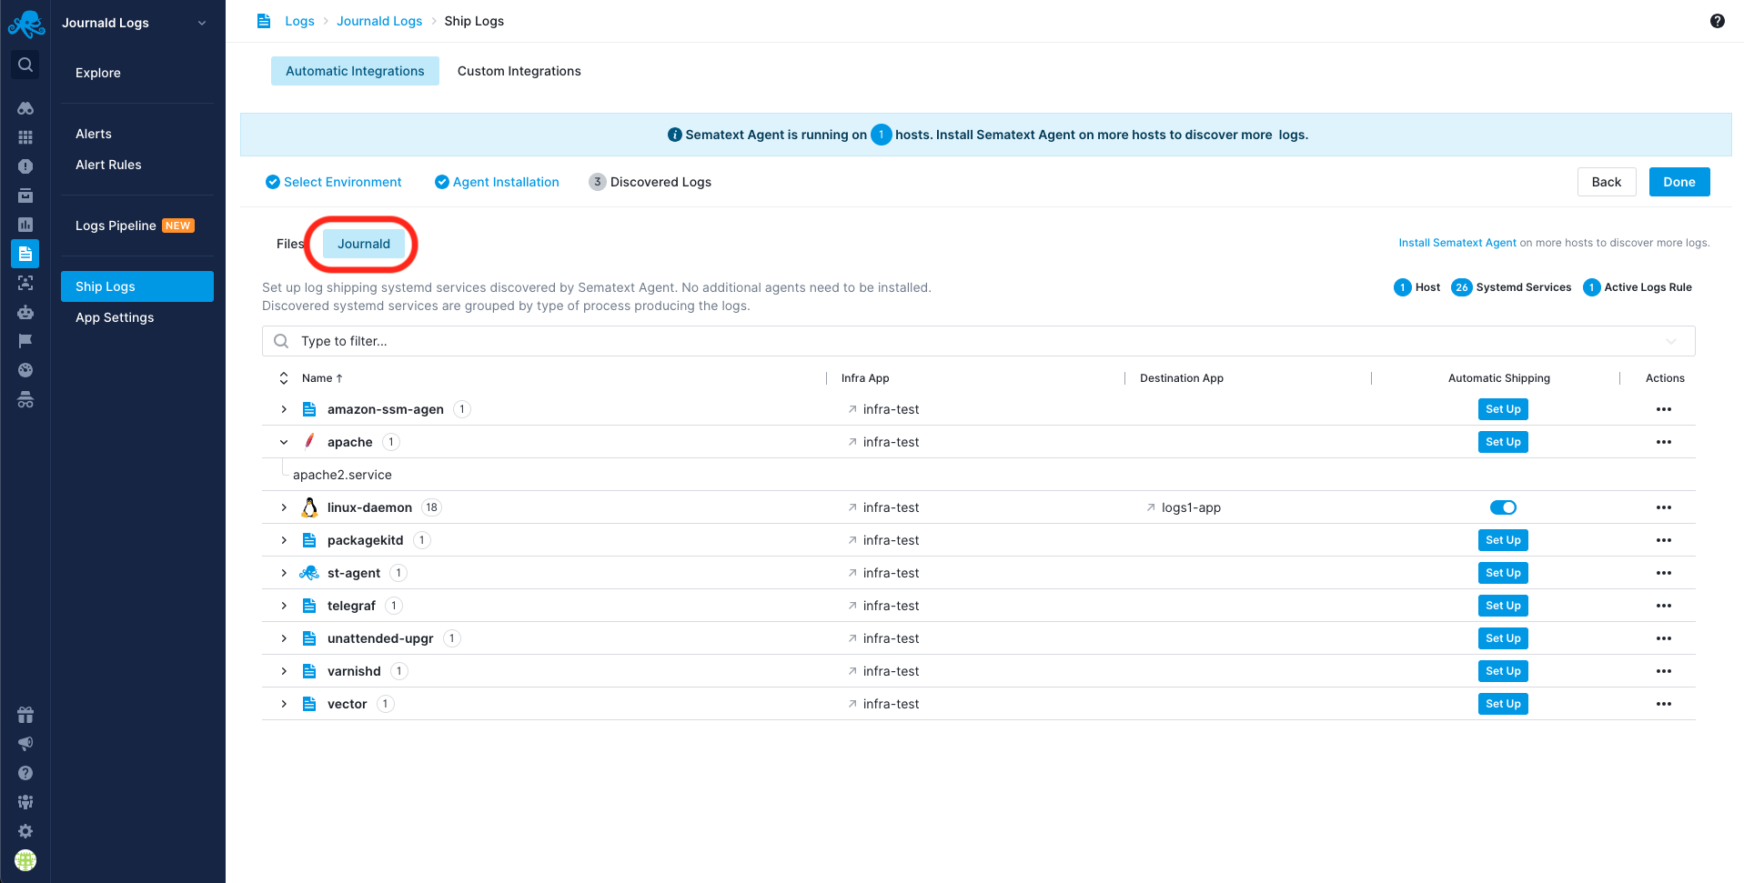
Task: Open Explore in the side menu
Action: tap(98, 73)
